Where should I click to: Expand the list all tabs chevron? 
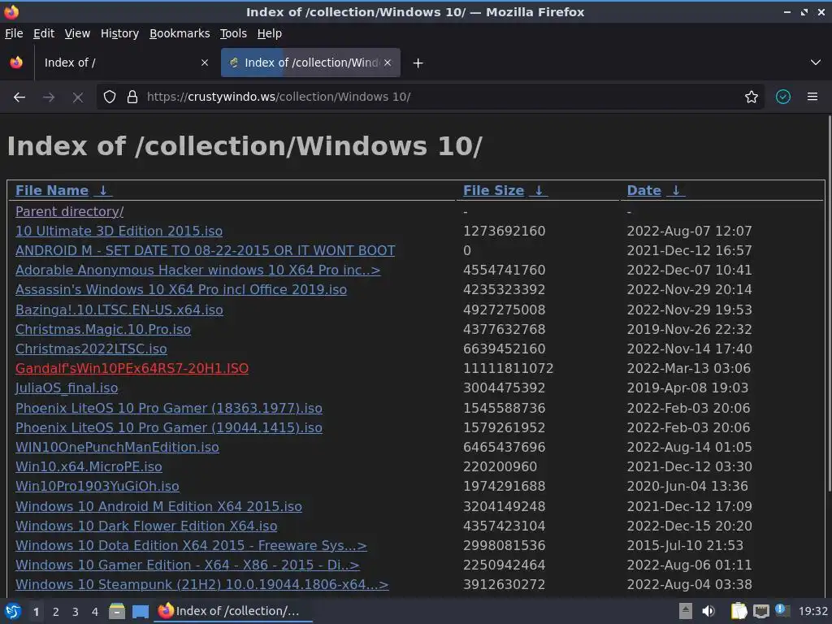[x=816, y=63]
